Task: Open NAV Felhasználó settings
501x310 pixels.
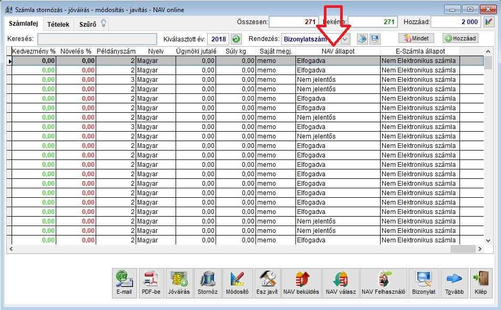Action: pyautogui.click(x=383, y=283)
